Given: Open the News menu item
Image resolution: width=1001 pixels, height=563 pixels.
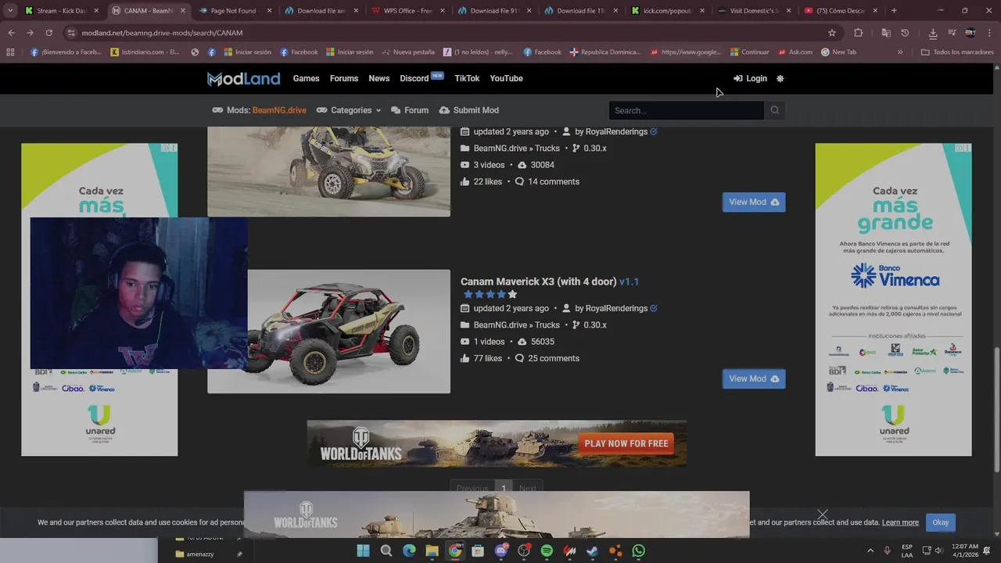Looking at the screenshot, I should tap(379, 78).
